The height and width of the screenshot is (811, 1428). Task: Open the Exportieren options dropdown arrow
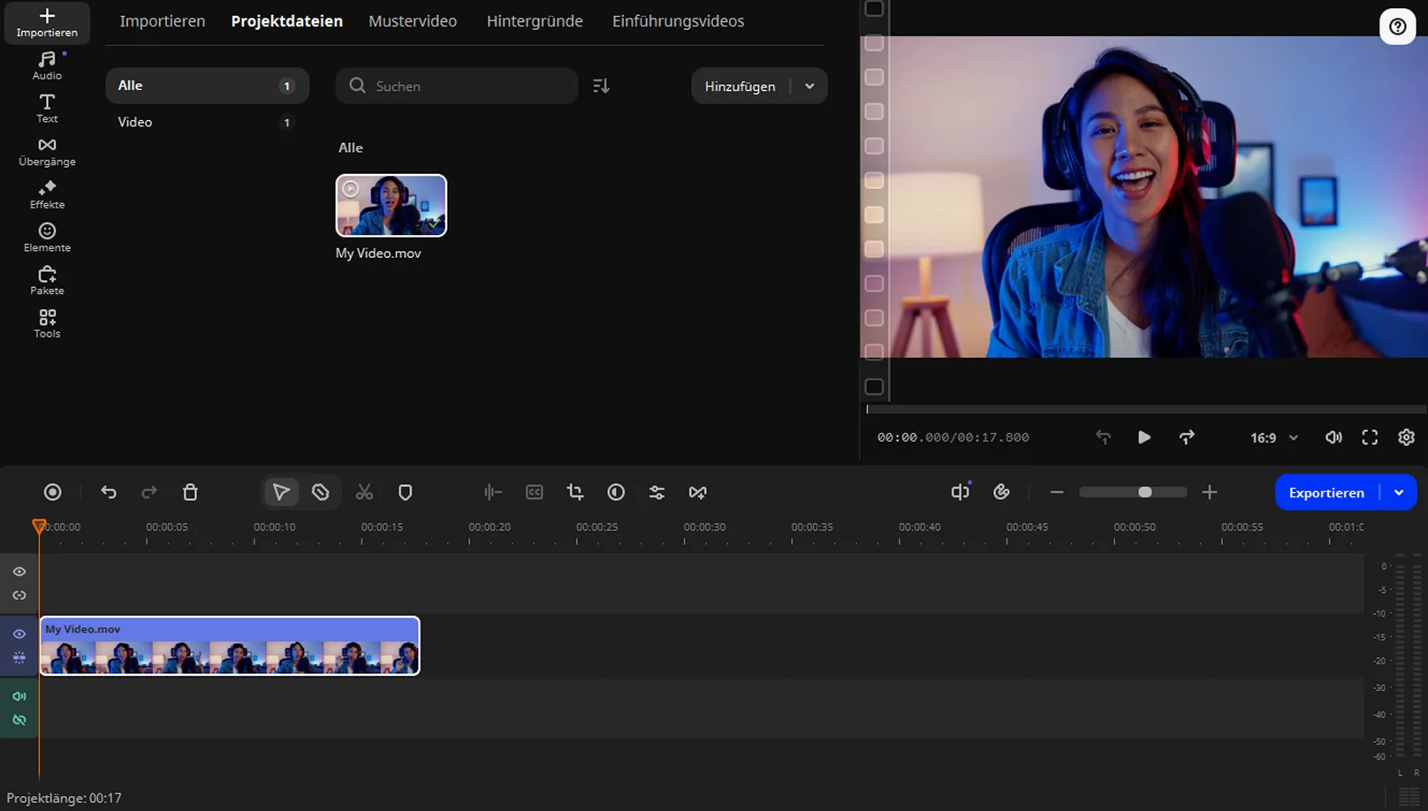1399,492
